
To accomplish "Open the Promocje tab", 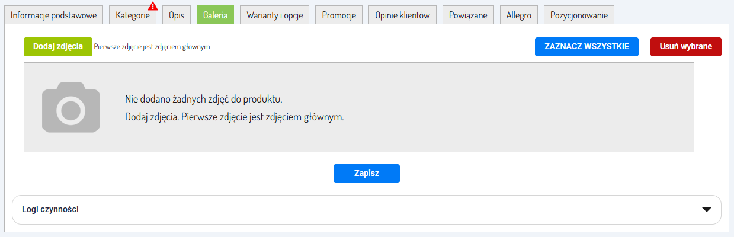I will point(339,15).
